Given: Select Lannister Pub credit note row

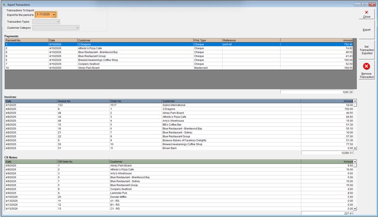Looking at the screenshot, I should click(x=179, y=193).
